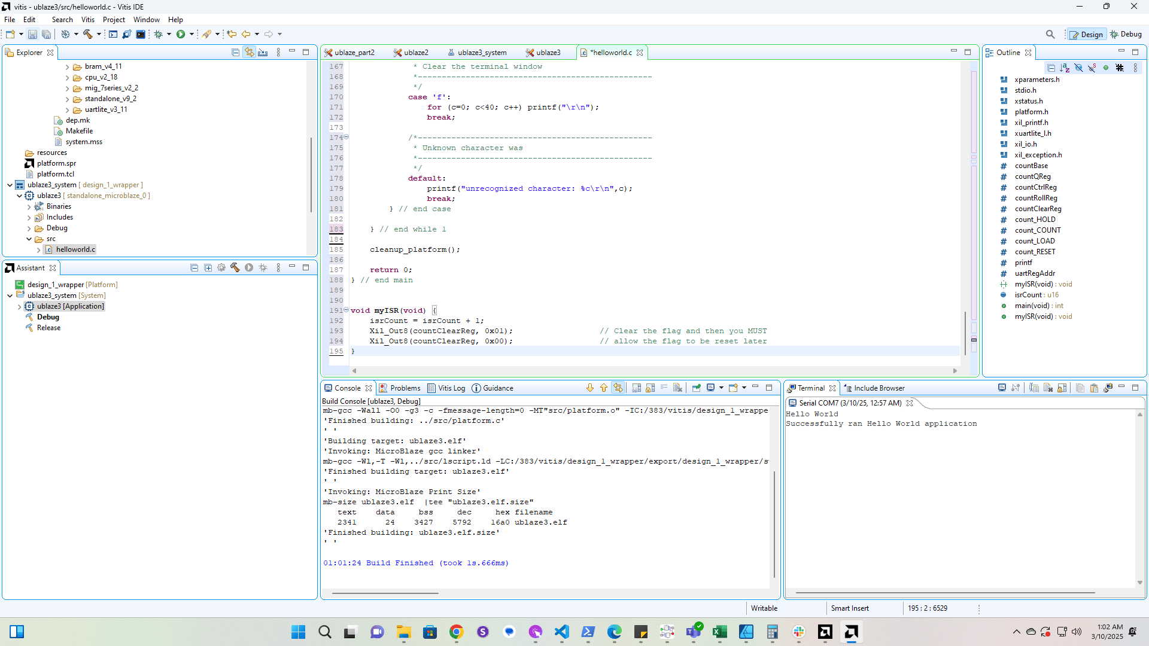
Task: Pin the Console view
Action: (x=696, y=388)
